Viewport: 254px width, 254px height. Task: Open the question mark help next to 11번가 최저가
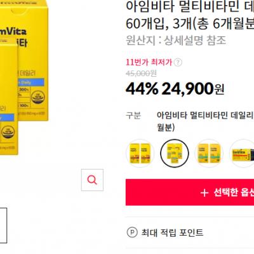click(178, 62)
